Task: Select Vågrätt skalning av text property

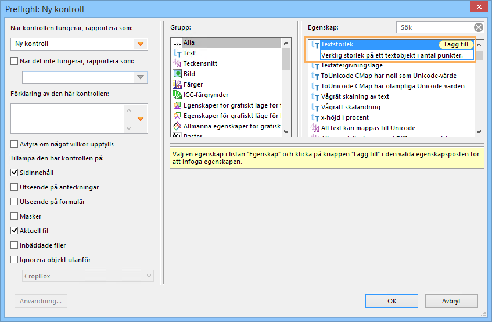Action: (355, 96)
